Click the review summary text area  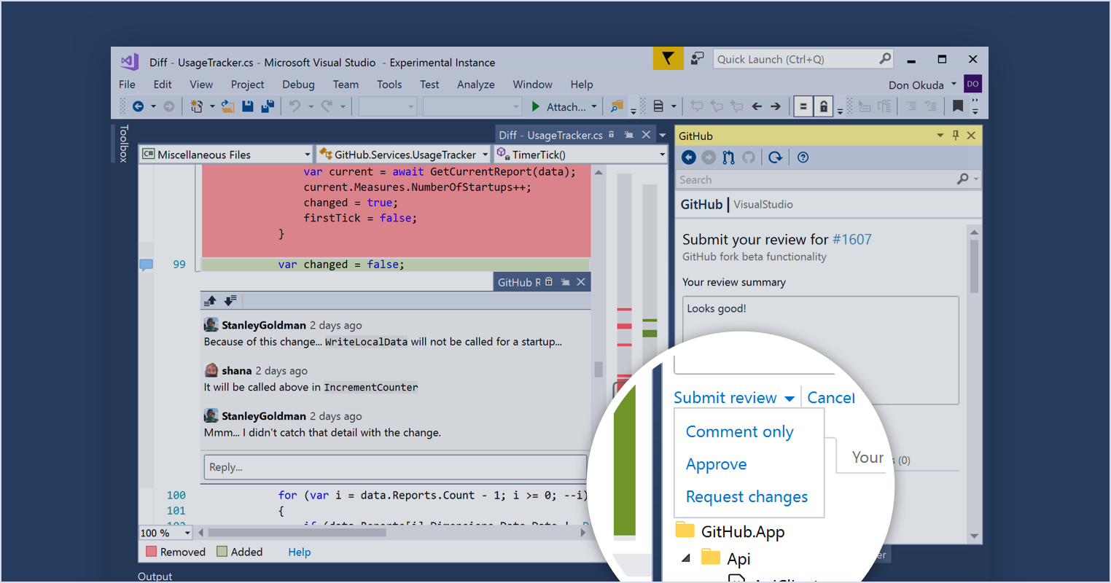pos(821,350)
